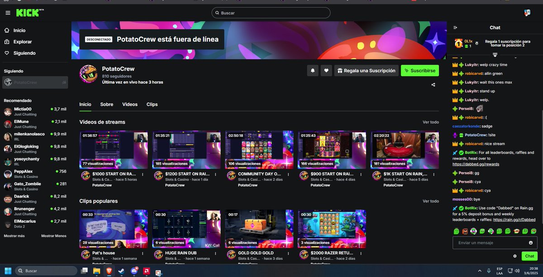Click the Buscar search field at top
Screen dimensions: 543x277
pyautogui.click(x=270, y=13)
